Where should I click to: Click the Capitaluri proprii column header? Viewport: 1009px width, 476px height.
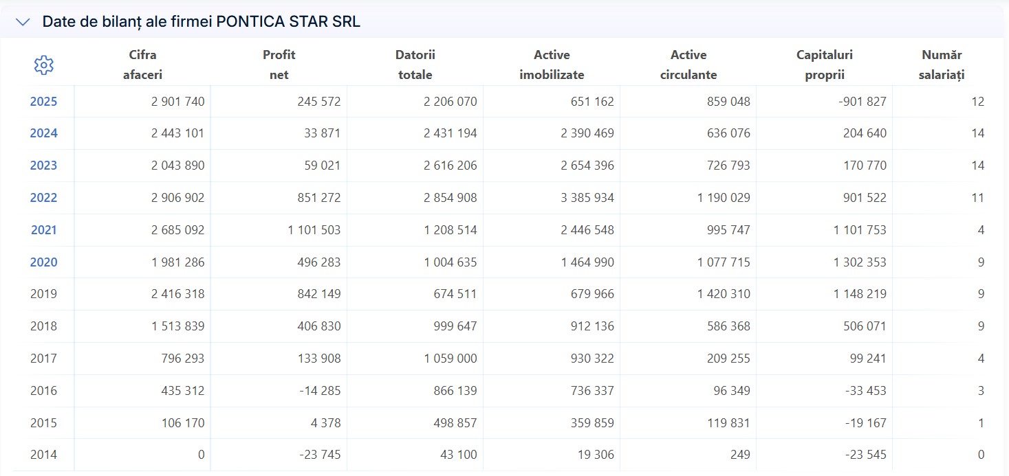pyautogui.click(x=825, y=65)
